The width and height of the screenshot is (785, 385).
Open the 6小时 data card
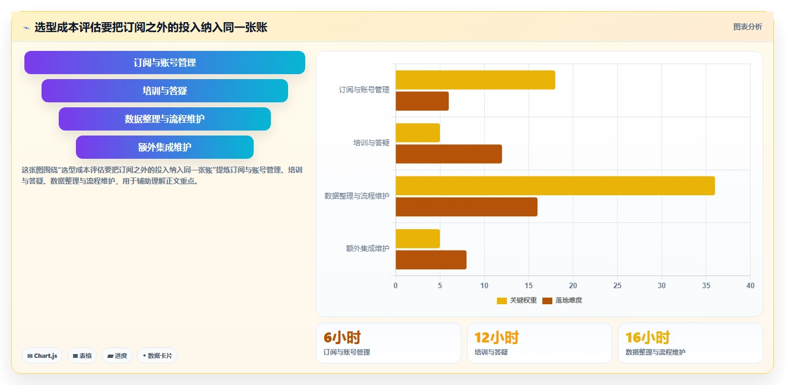[x=388, y=343]
